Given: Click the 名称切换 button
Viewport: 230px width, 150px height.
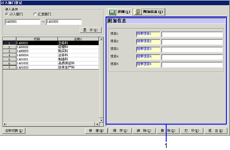Looking at the screenshot, I should point(14,131).
